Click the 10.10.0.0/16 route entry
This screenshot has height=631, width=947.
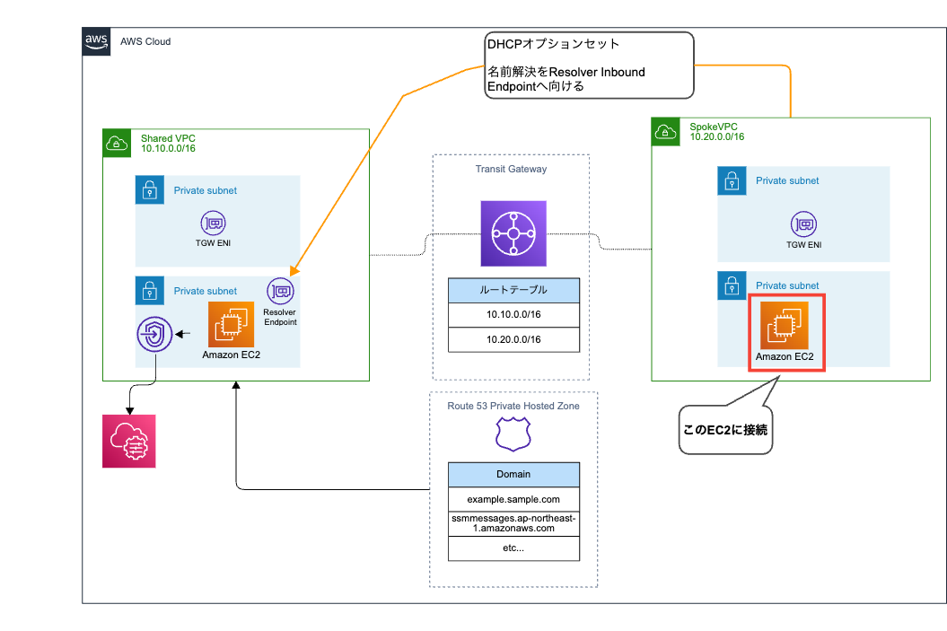pos(513,314)
